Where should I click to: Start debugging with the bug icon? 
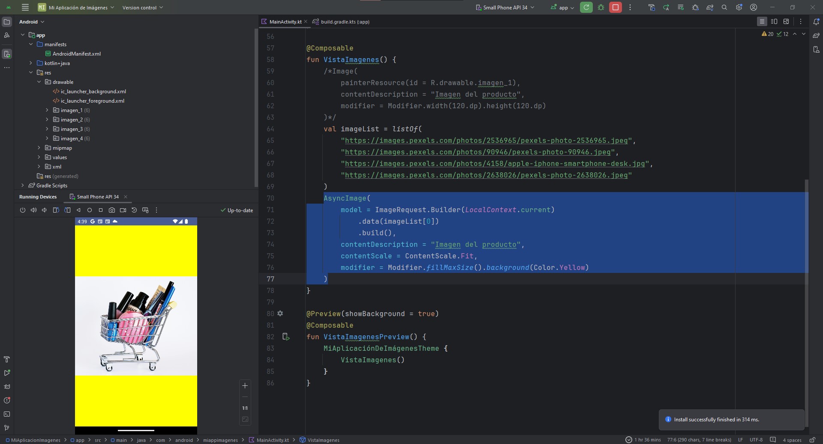(601, 7)
